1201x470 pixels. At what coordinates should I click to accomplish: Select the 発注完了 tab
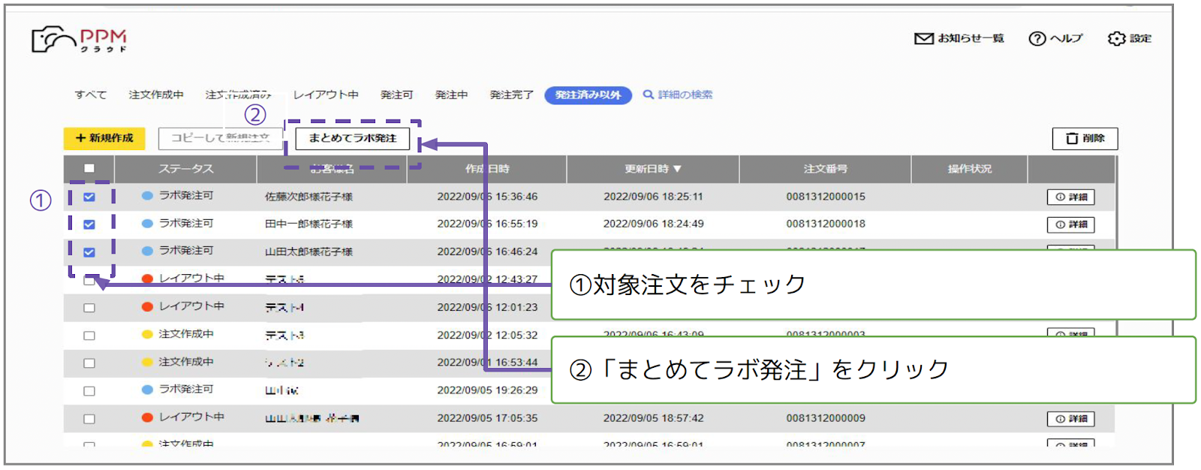512,95
